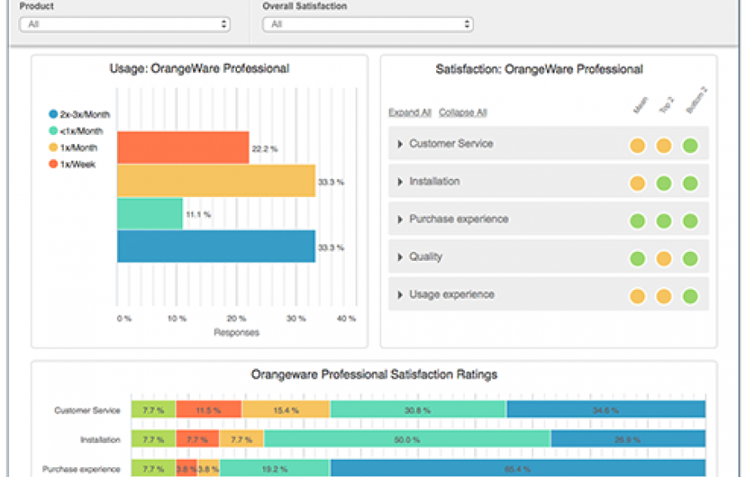The image size is (746, 477).
Task: Click the 'Quality' row label
Action: (x=426, y=257)
